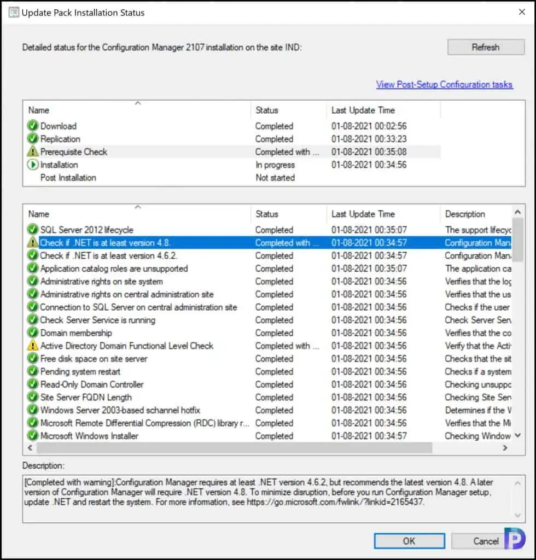Click the check icon for SQL Server 2012 lifecycle
Image resolution: width=536 pixels, height=560 pixels.
[32, 230]
